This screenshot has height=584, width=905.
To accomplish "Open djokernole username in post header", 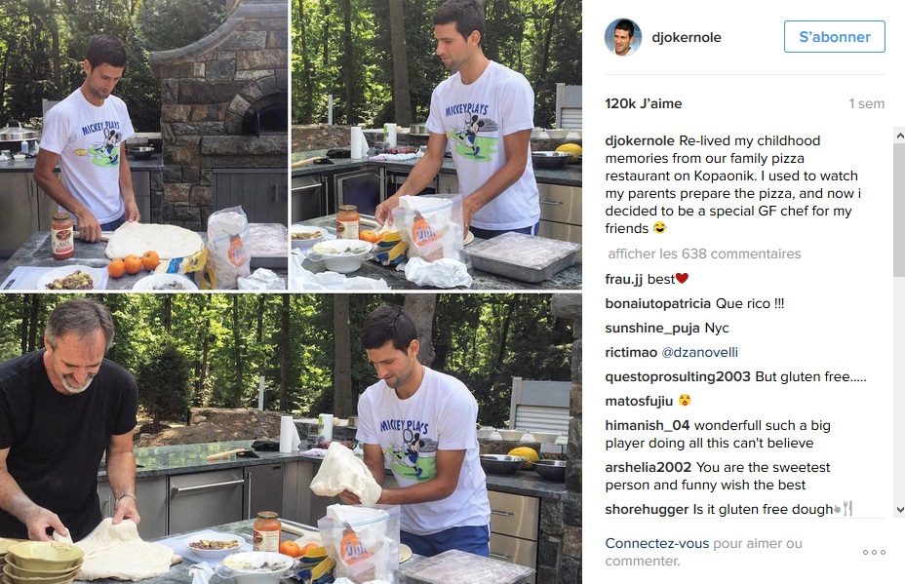I will [687, 37].
